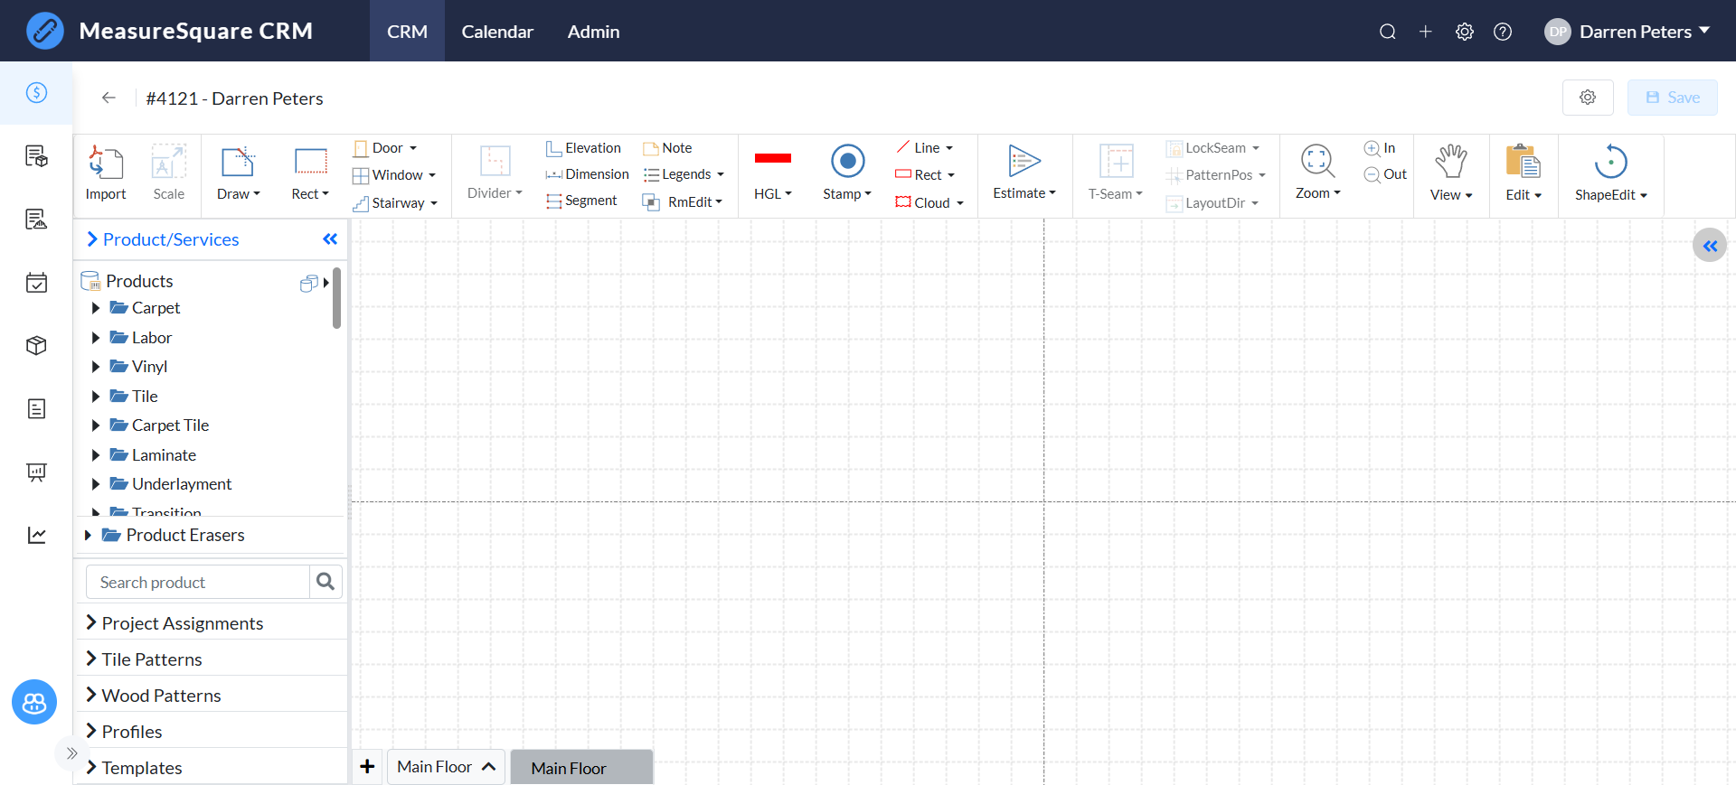This screenshot has height=785, width=1736.
Task: Open the search icon in header
Action: pos(1387,32)
